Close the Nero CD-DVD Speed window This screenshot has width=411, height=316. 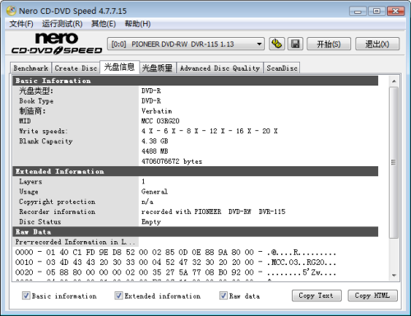(x=396, y=12)
